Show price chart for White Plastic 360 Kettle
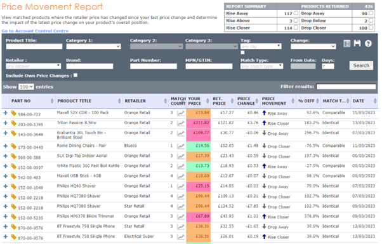 click(180, 166)
